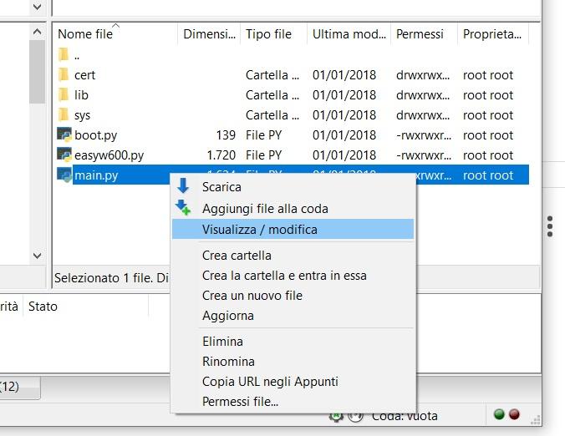
Task: Click the down chevron above the left scrollbar
Action: point(37,7)
